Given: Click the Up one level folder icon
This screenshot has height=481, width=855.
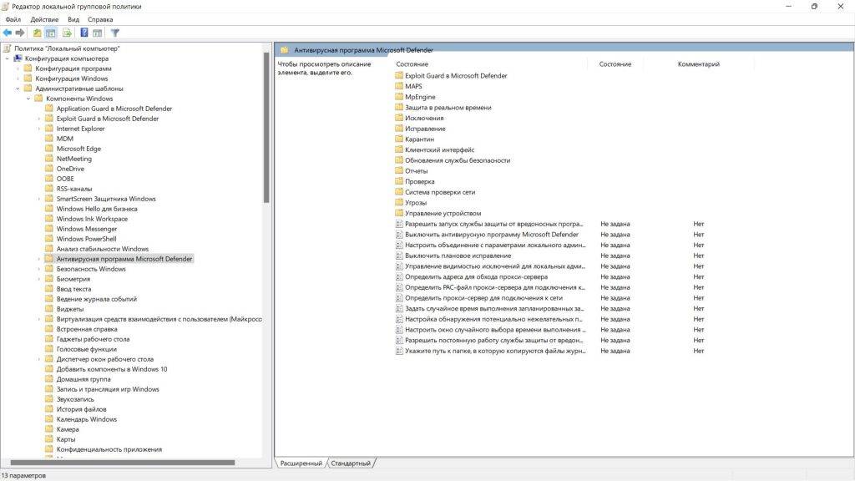Looking at the screenshot, I should (x=37, y=33).
